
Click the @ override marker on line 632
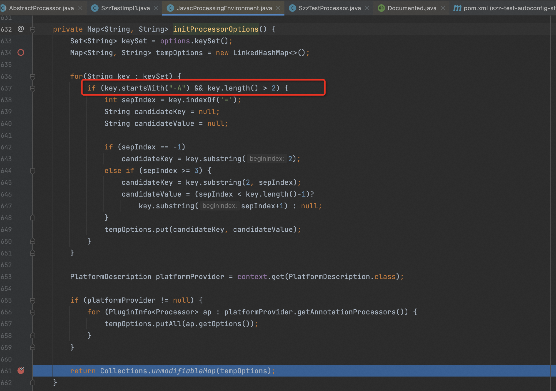point(21,29)
